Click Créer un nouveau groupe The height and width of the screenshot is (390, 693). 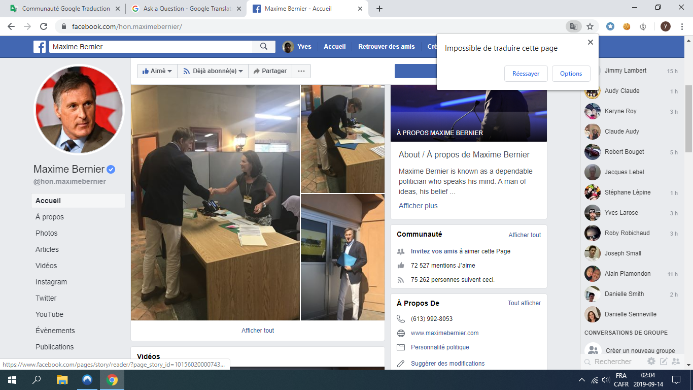pos(631,350)
